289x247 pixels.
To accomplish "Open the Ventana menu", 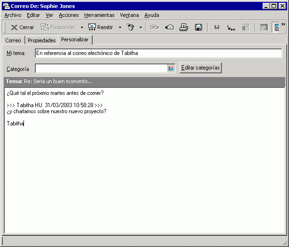I will pos(129,15).
